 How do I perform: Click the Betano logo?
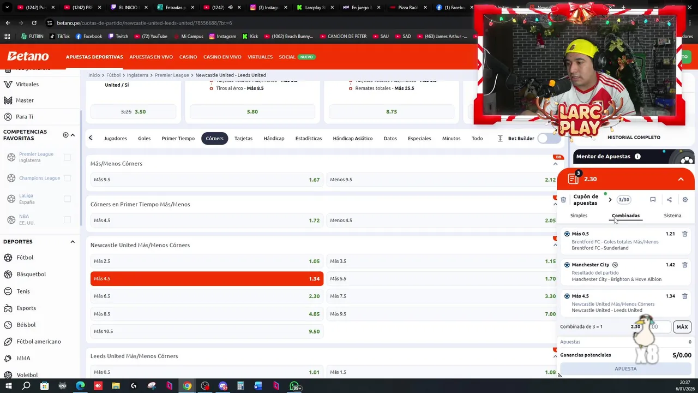(x=28, y=56)
